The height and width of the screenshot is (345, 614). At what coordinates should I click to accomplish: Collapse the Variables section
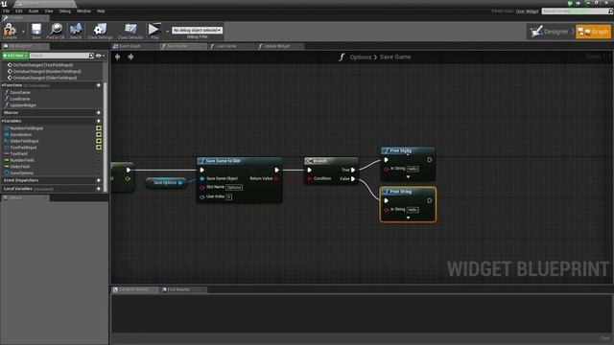pyautogui.click(x=2, y=121)
